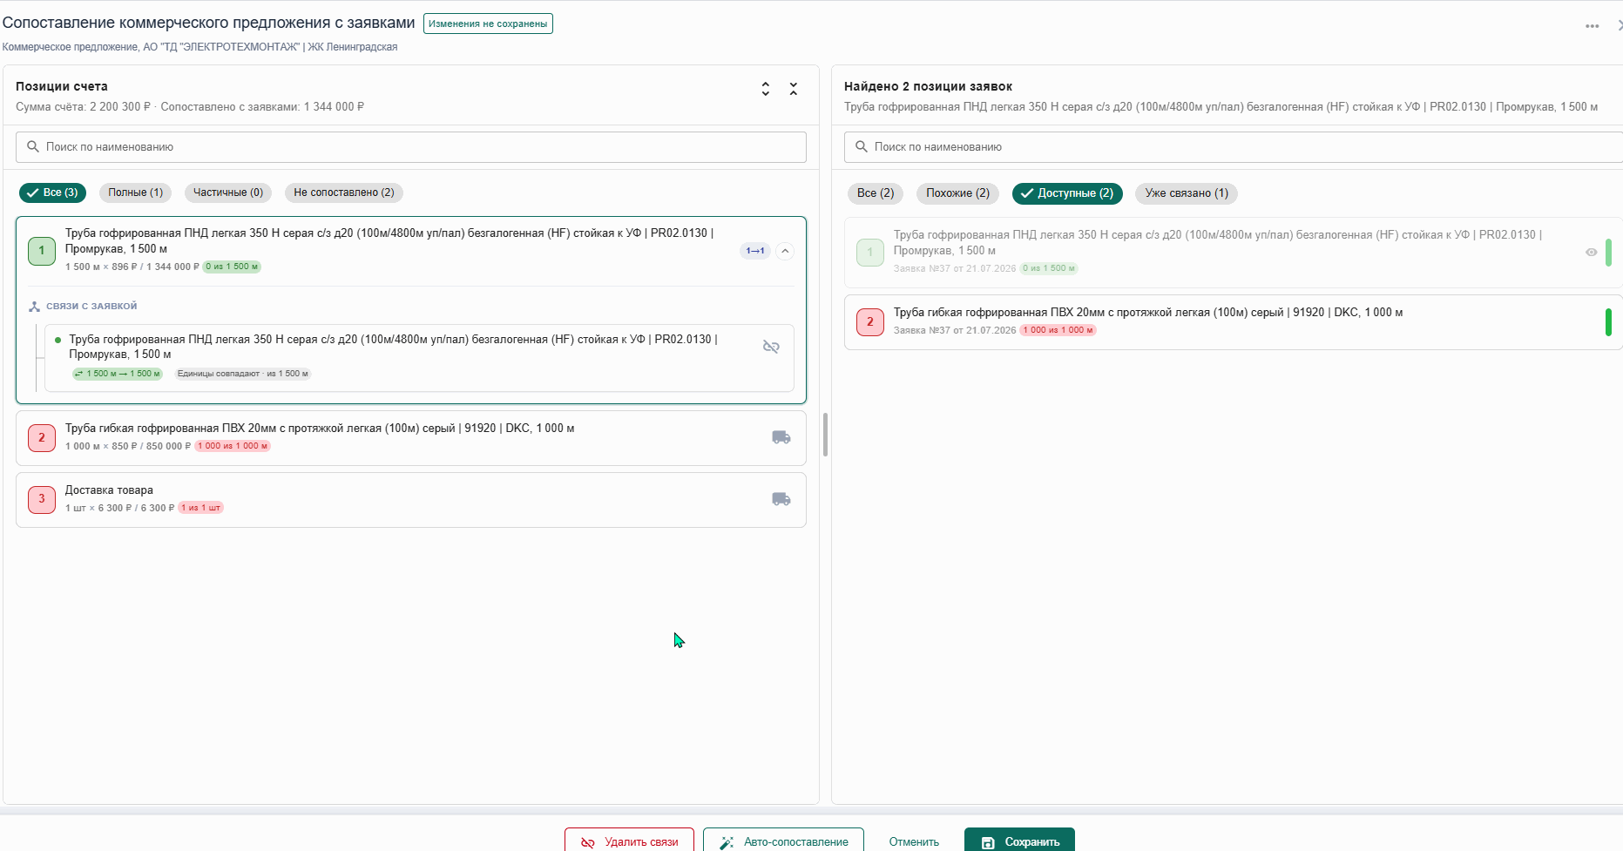This screenshot has width=1623, height=851.
Task: Show Уже связано (1) request positions
Action: pyautogui.click(x=1187, y=193)
